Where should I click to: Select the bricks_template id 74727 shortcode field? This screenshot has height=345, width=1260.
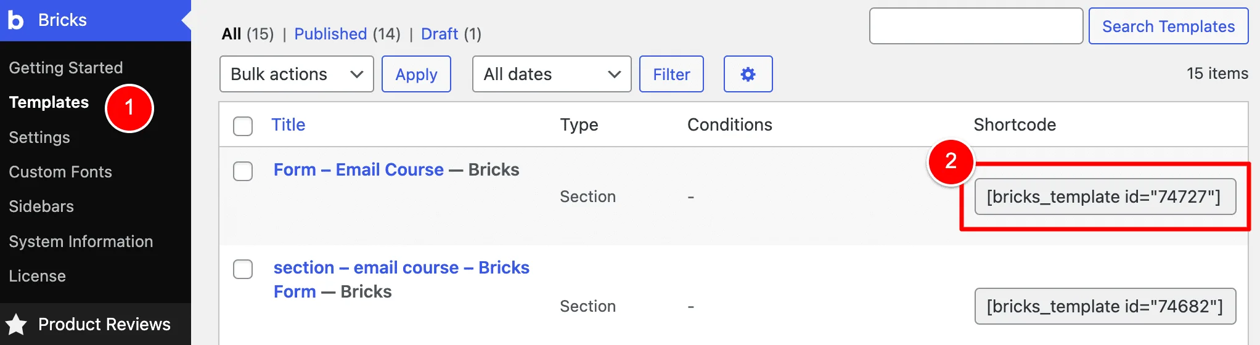click(1105, 197)
